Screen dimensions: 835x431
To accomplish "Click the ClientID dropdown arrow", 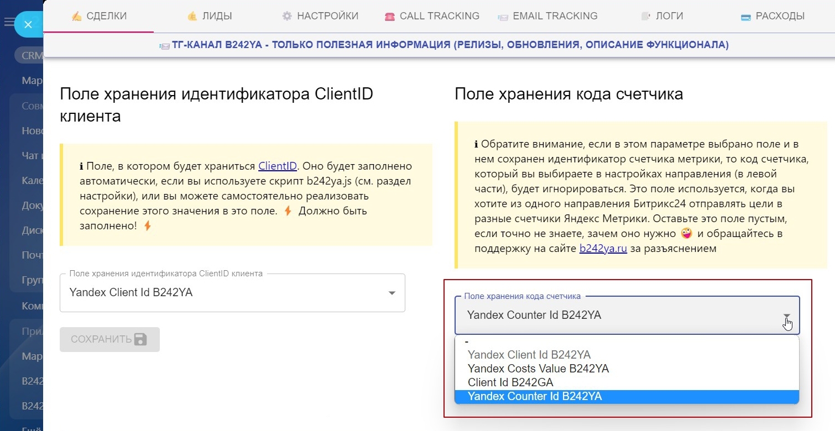I will (x=392, y=293).
